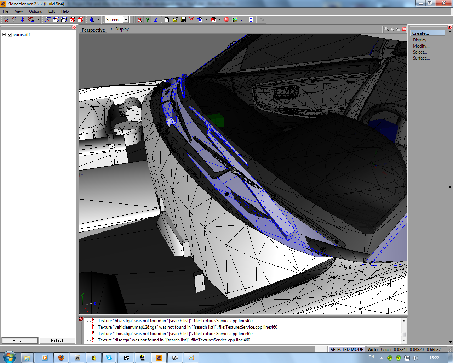Click the Show all button
This screenshot has height=363, width=453.
tap(20, 340)
